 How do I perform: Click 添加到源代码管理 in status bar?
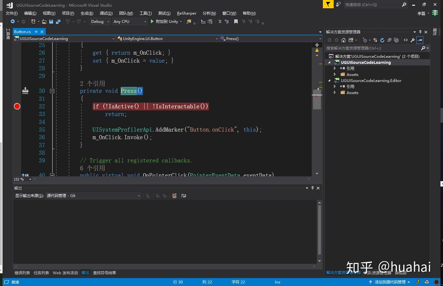pyautogui.click(x=390, y=282)
